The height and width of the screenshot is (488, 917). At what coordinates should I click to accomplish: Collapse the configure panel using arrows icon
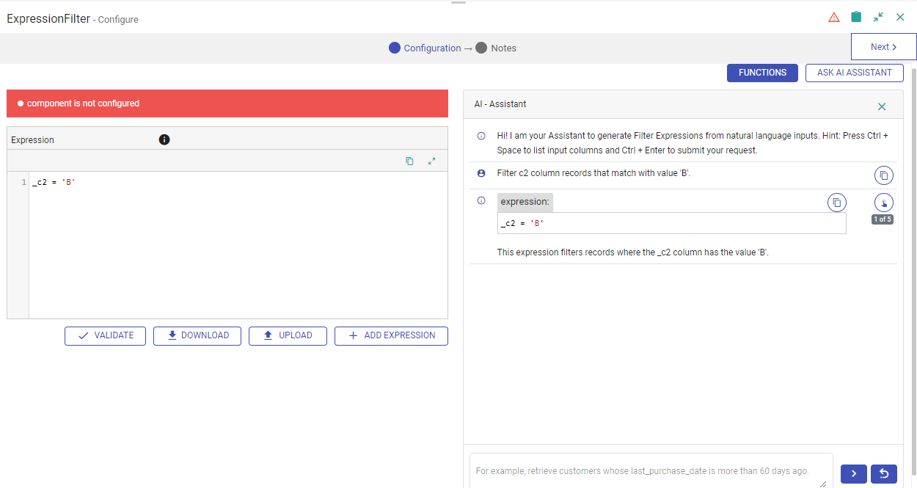pos(878,18)
